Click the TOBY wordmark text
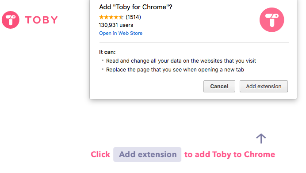This screenshot has height=173, width=306. [x=42, y=20]
